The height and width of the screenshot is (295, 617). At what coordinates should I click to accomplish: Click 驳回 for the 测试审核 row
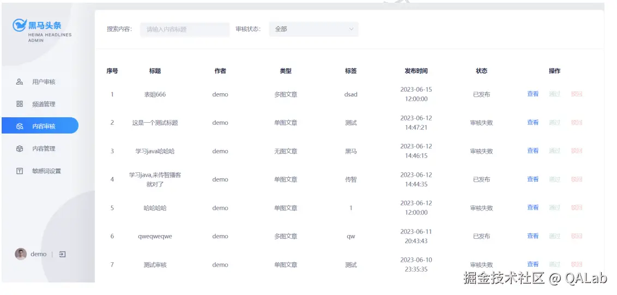[577, 264]
